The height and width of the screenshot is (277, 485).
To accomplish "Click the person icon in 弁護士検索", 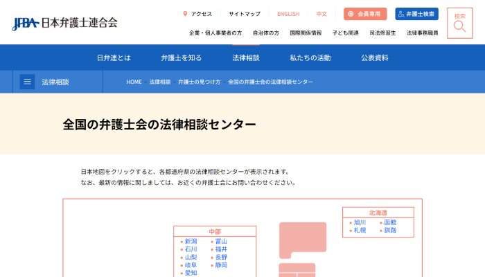I will click(401, 14).
